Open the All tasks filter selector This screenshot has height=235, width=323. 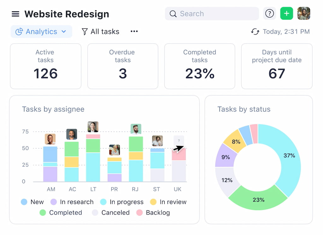[100, 32]
